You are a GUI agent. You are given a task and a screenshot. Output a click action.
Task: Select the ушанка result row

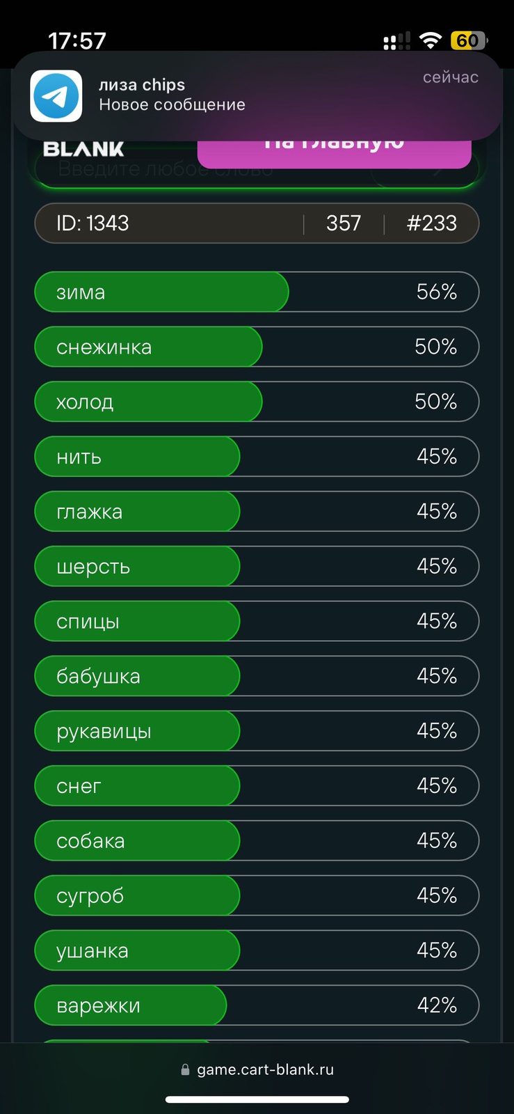pos(257,951)
